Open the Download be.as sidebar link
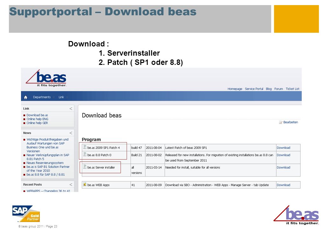The height and width of the screenshot is (229, 331). (x=37, y=115)
